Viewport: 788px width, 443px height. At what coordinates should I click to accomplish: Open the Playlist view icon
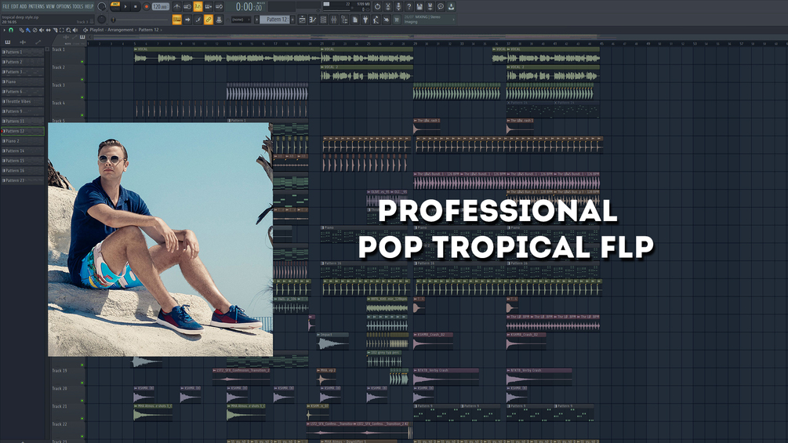[x=302, y=20]
